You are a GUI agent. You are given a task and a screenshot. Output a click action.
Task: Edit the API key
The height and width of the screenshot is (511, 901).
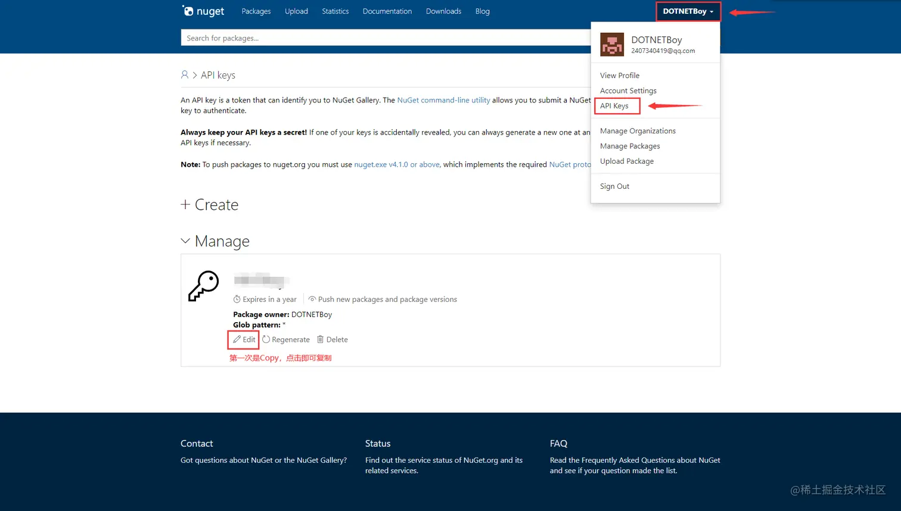pos(244,339)
